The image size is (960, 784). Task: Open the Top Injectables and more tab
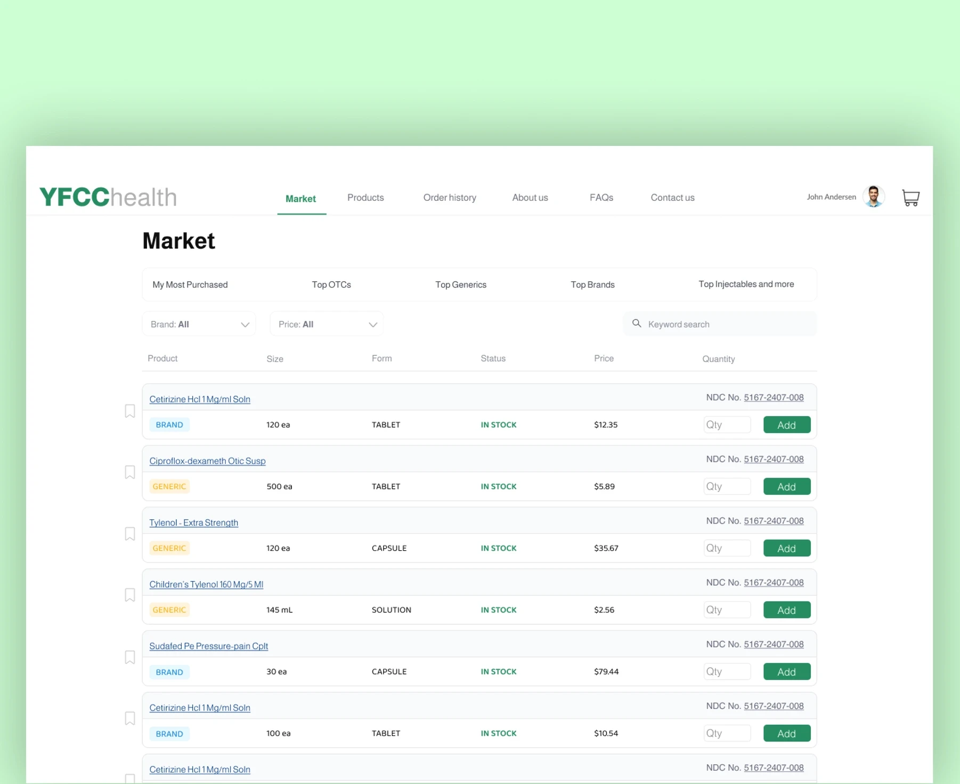coord(746,284)
